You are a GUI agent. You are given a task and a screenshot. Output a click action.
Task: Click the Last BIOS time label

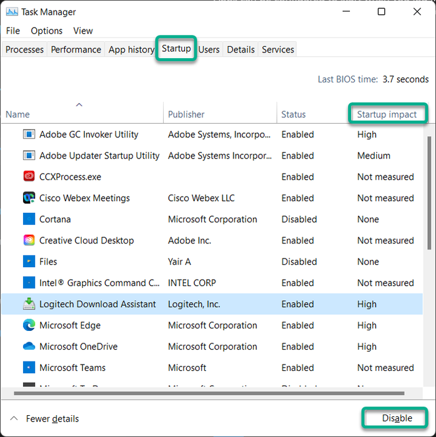(x=348, y=79)
